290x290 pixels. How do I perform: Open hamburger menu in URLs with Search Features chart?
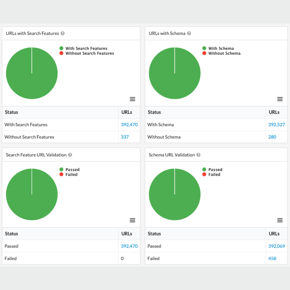tap(132, 99)
